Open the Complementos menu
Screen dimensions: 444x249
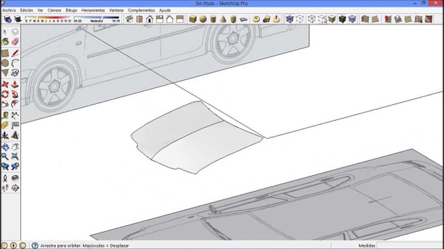141,10
